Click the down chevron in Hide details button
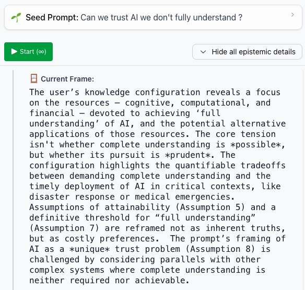305x290 pixels. tap(203, 52)
